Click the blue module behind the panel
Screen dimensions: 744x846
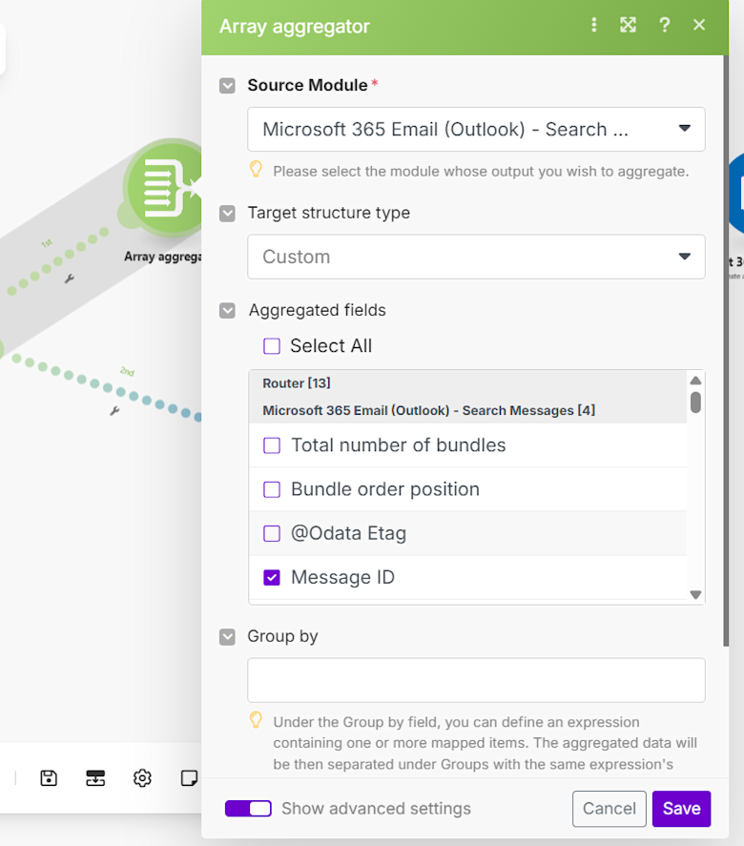click(x=736, y=194)
